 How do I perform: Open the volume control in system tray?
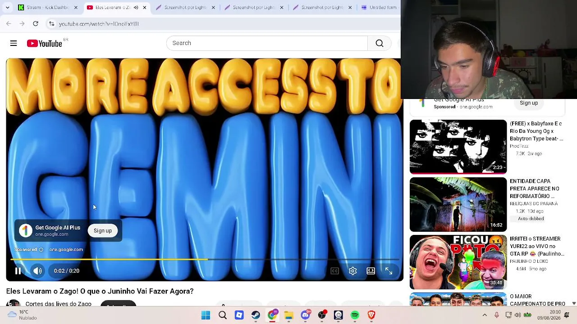[517, 315]
